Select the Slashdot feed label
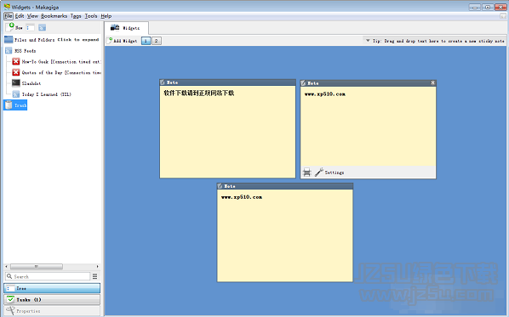 [x=31, y=83]
